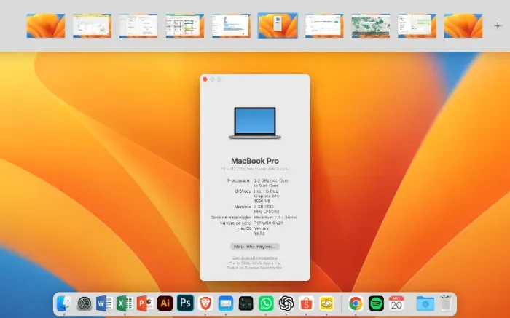Launch Microsoft Excel from the dock
Screen dimensions: 510x318
click(125, 303)
